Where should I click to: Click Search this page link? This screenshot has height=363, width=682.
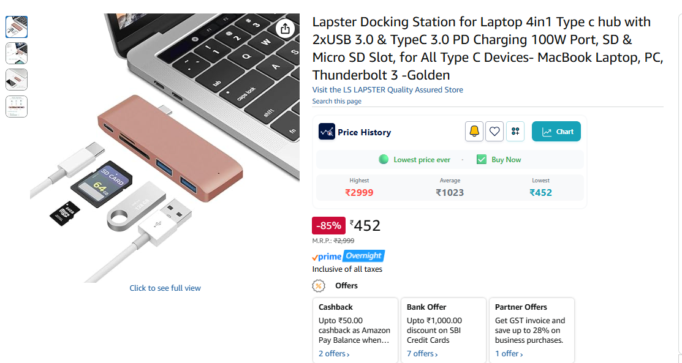tap(336, 102)
